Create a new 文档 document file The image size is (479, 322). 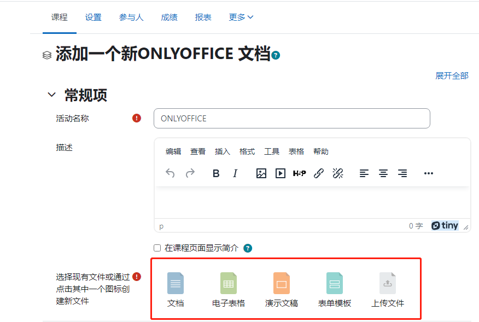pyautogui.click(x=176, y=289)
